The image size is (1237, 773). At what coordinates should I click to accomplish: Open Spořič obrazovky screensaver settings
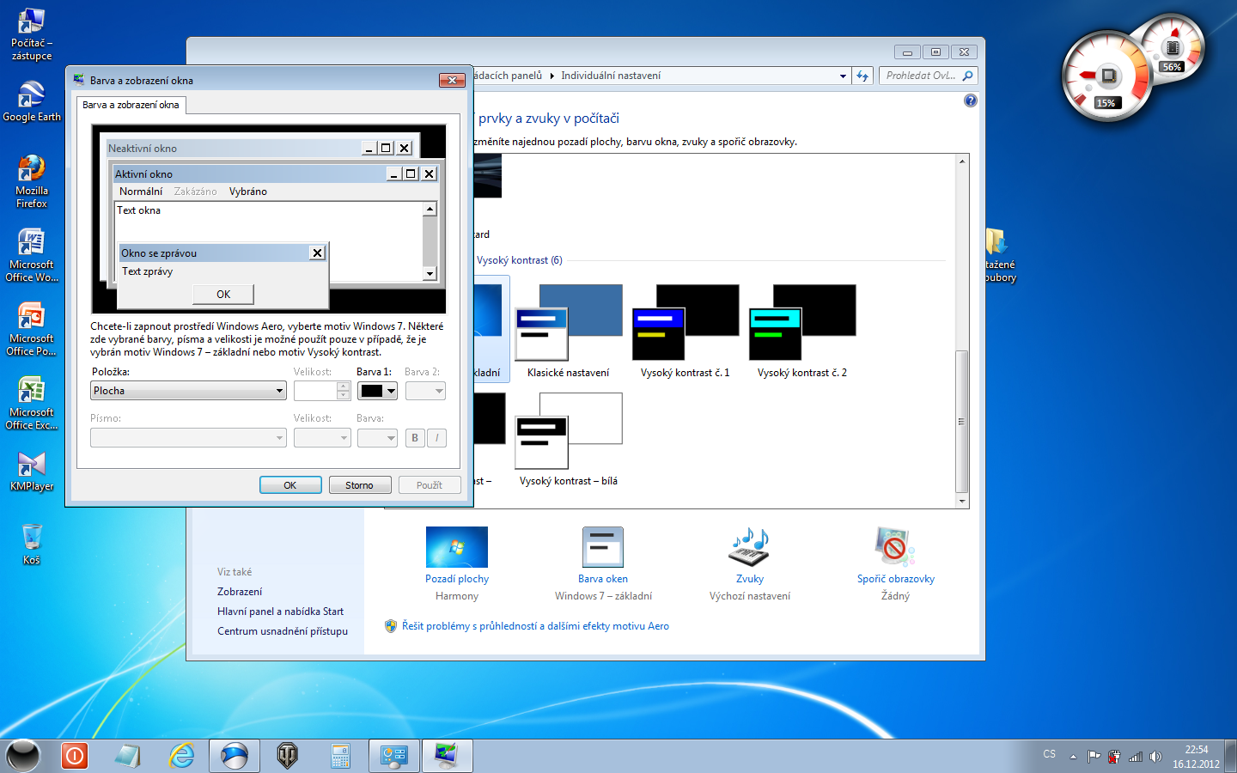pos(894,548)
